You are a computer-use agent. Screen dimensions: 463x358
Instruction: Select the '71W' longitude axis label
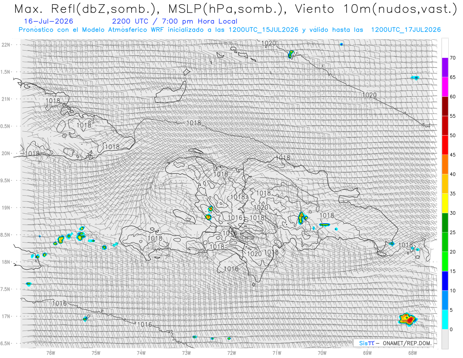(x=277, y=353)
